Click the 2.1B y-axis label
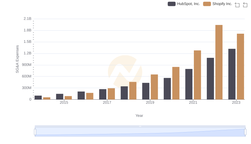 click(x=27, y=19)
